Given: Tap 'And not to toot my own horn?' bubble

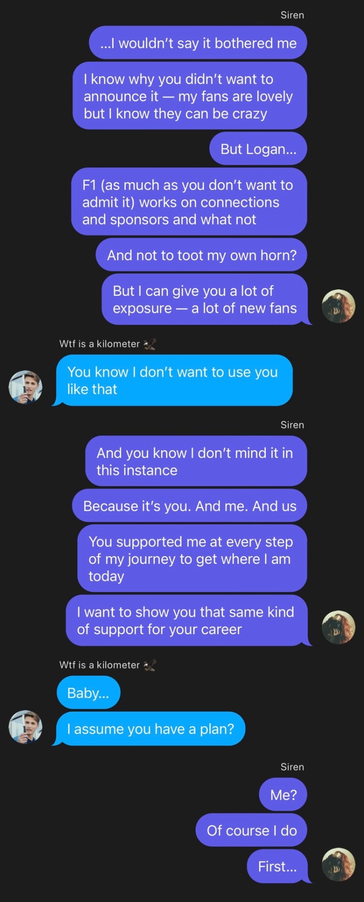Looking at the screenshot, I should pos(201,255).
